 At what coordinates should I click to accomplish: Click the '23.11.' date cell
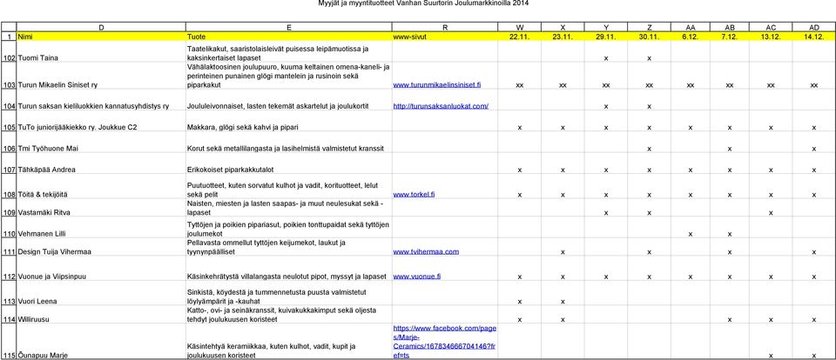click(563, 37)
